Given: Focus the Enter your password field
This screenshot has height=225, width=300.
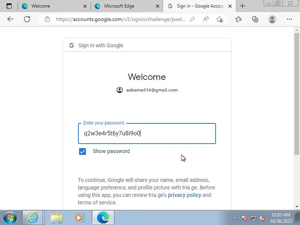Looking at the screenshot, I should click(x=147, y=133).
